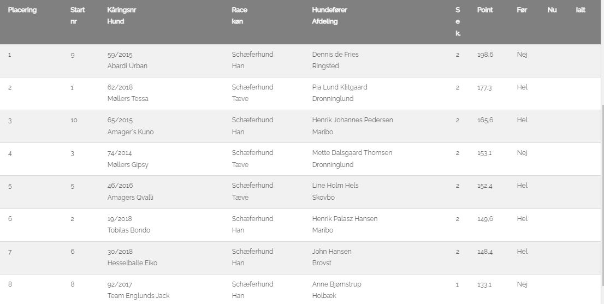
Task: Click the 153,1 point value
Action: tap(484, 153)
